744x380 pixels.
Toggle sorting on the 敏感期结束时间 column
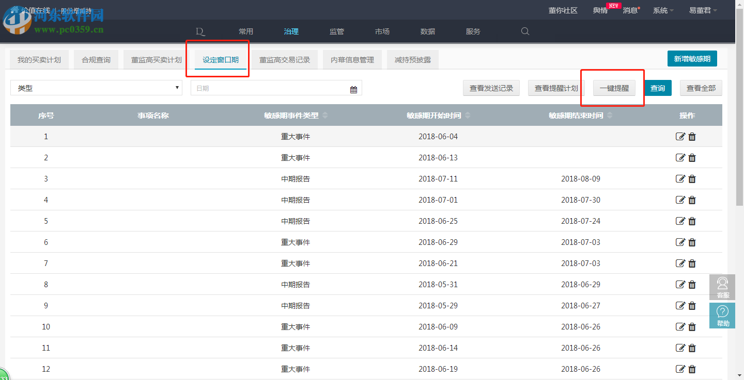coord(610,115)
